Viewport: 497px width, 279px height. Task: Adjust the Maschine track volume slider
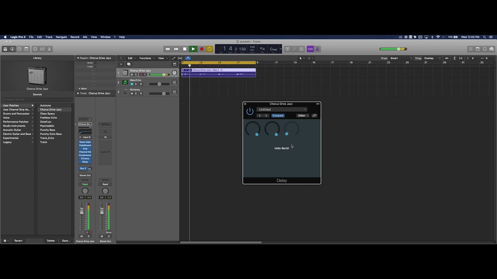(159, 84)
